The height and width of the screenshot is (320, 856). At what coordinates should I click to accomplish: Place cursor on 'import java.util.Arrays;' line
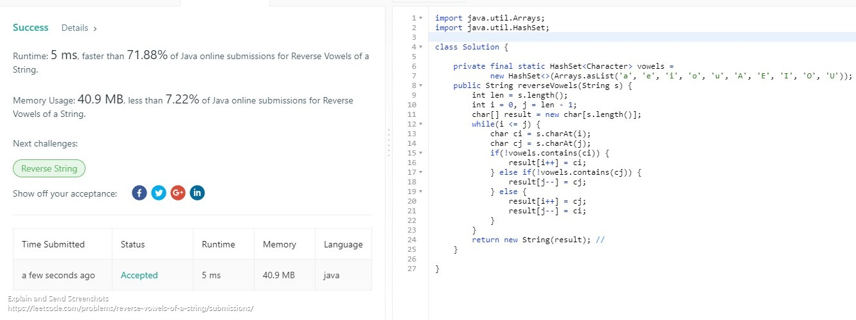[x=489, y=18]
